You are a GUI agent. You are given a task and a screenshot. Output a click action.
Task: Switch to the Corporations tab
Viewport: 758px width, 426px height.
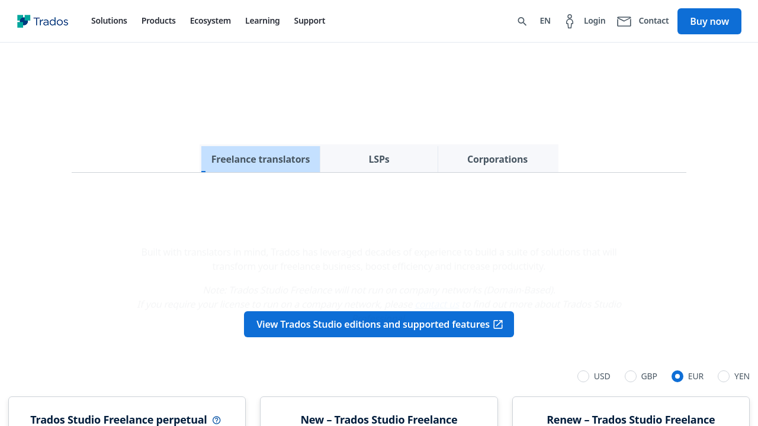(497, 159)
